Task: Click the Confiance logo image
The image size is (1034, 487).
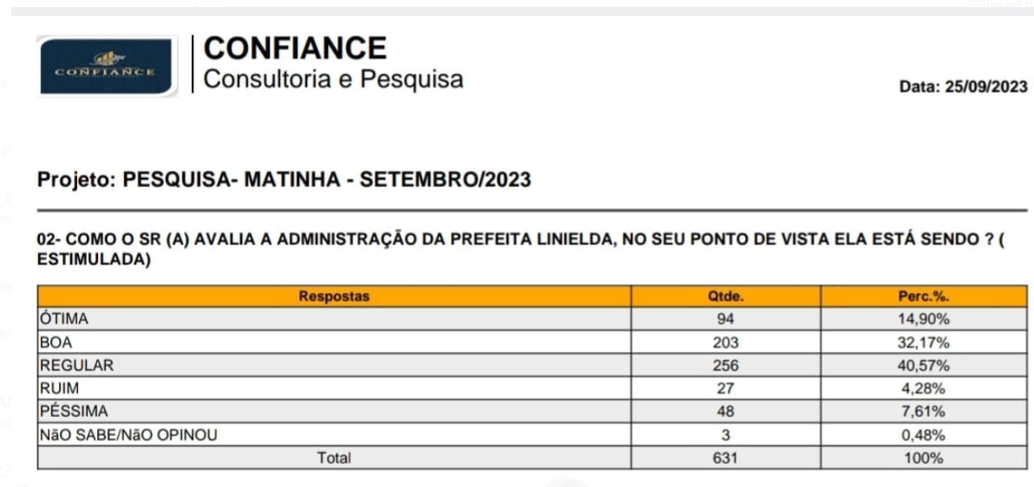Action: click(x=106, y=67)
